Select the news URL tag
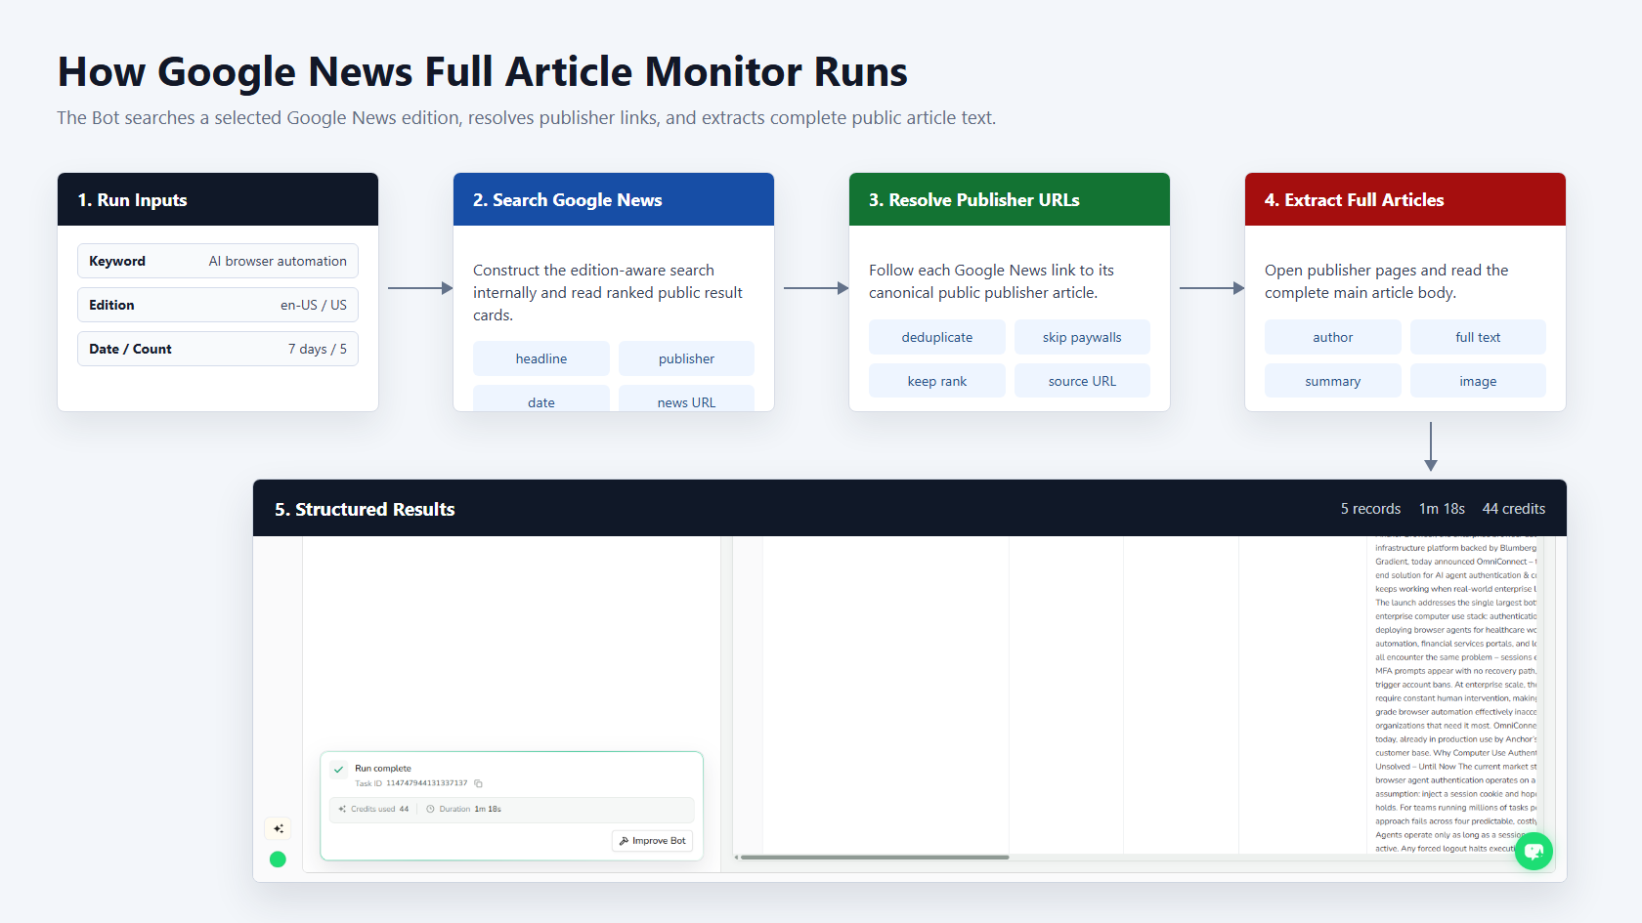Viewport: 1642px width, 923px height. click(x=686, y=399)
